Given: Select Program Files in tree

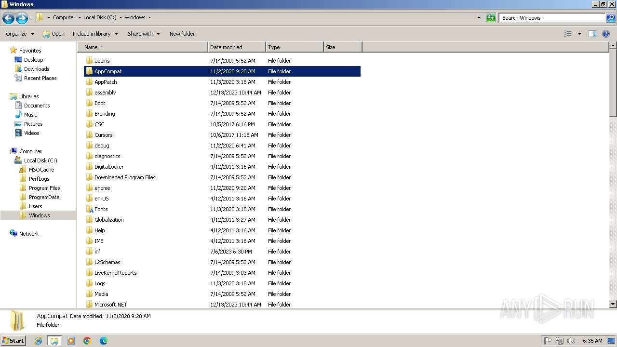Looking at the screenshot, I should click(44, 188).
